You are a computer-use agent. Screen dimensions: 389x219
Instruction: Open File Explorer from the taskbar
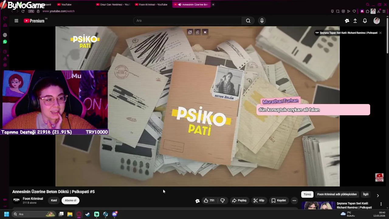click(70, 214)
